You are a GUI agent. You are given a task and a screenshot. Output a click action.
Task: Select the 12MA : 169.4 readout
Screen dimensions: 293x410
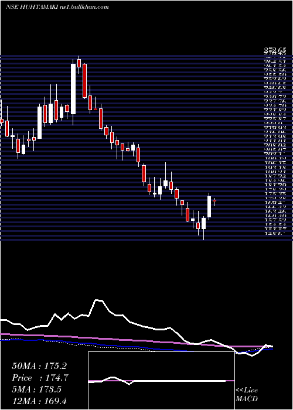coord(39,401)
